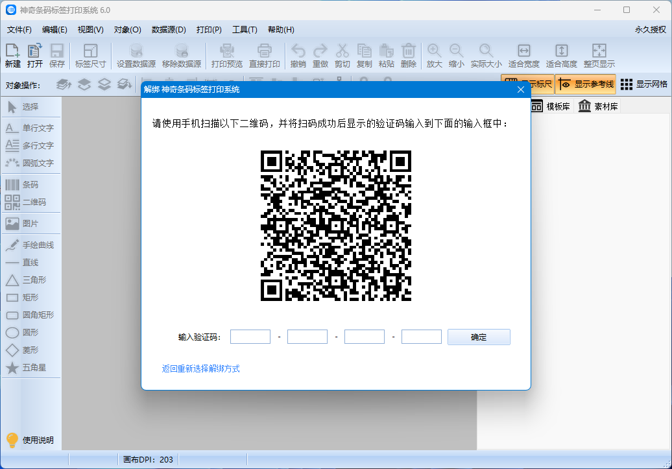Screen dimensions: 672x469
Task: Open the 帮助(H) menu
Action: point(281,30)
